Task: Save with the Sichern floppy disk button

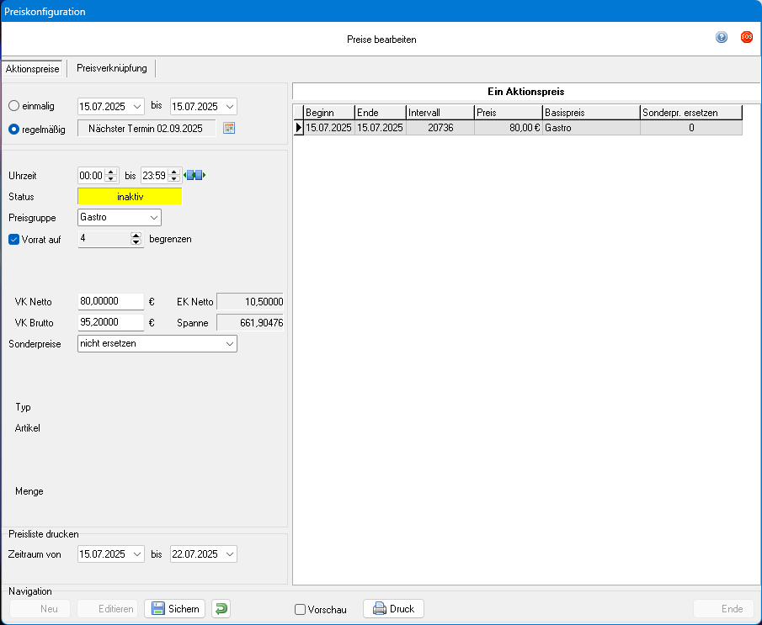Action: 174,609
